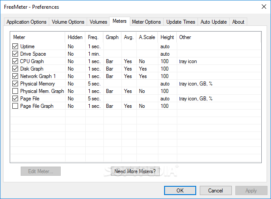Enable the Physical Mem. Graph checkbox

[x=15, y=91]
